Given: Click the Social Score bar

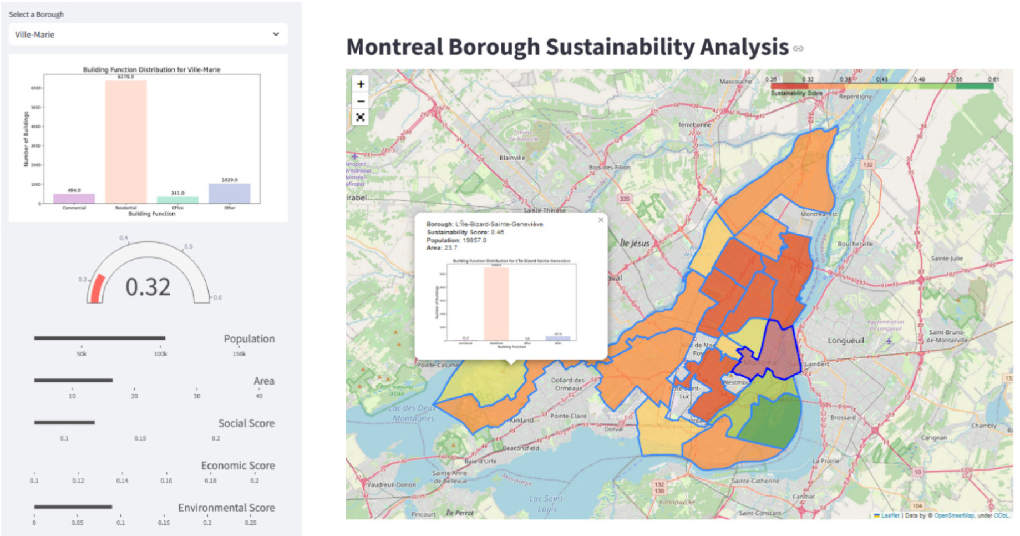Looking at the screenshot, I should [x=64, y=422].
